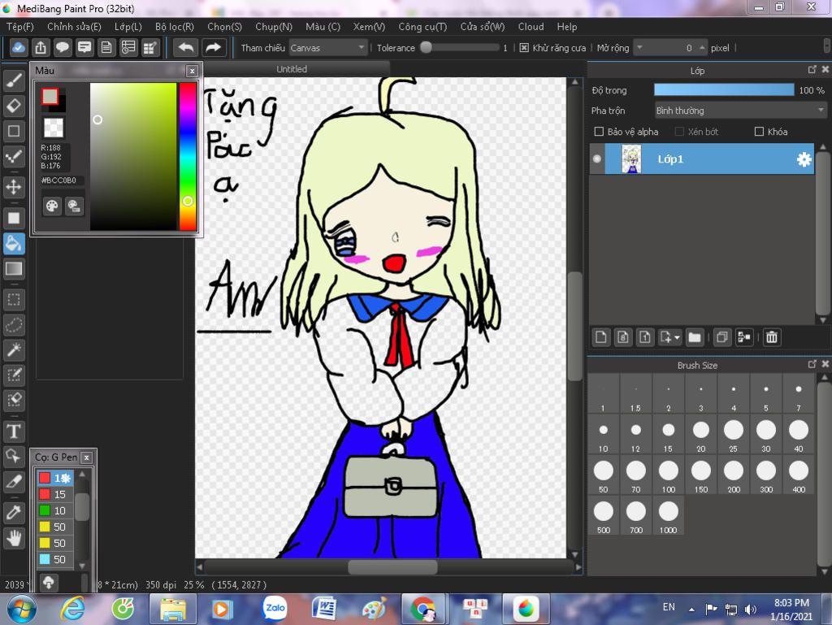Screen dimensions: 832x625
Task: Open the color palette icon in Màu panel
Action: [x=52, y=206]
